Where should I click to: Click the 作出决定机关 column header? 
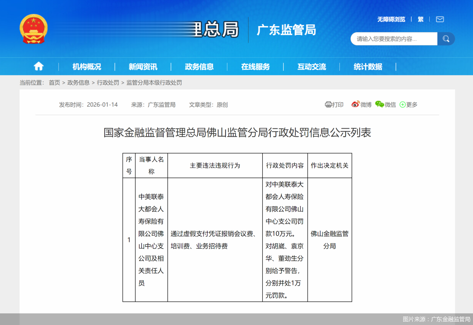click(330, 165)
